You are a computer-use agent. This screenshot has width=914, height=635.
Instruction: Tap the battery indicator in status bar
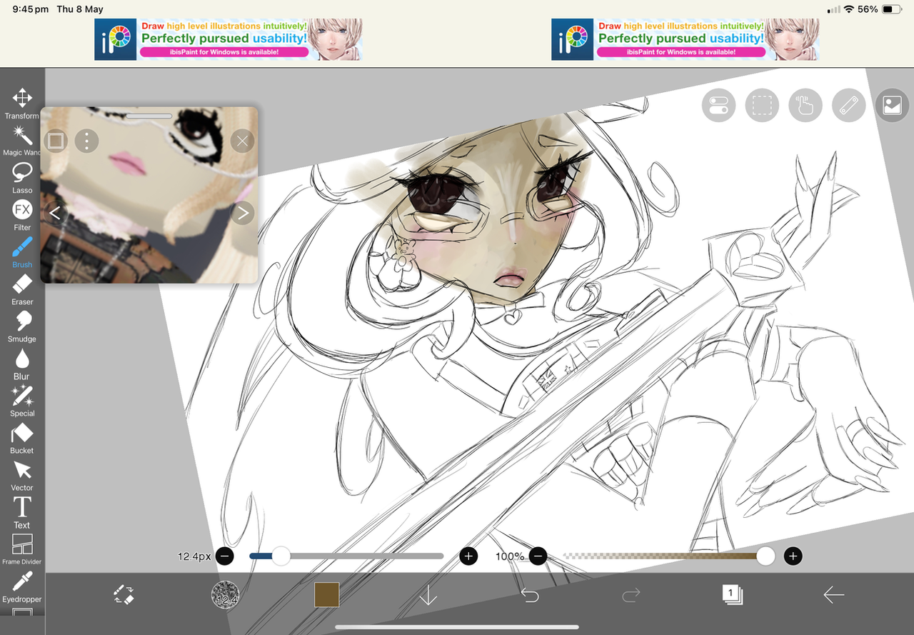click(x=891, y=9)
